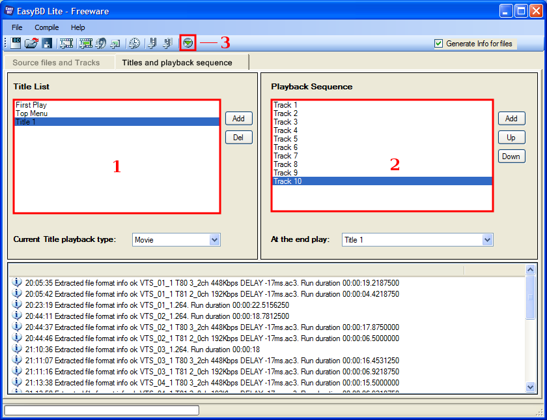
Task: Select the 20:44:37 log entry text
Action: tap(212, 327)
